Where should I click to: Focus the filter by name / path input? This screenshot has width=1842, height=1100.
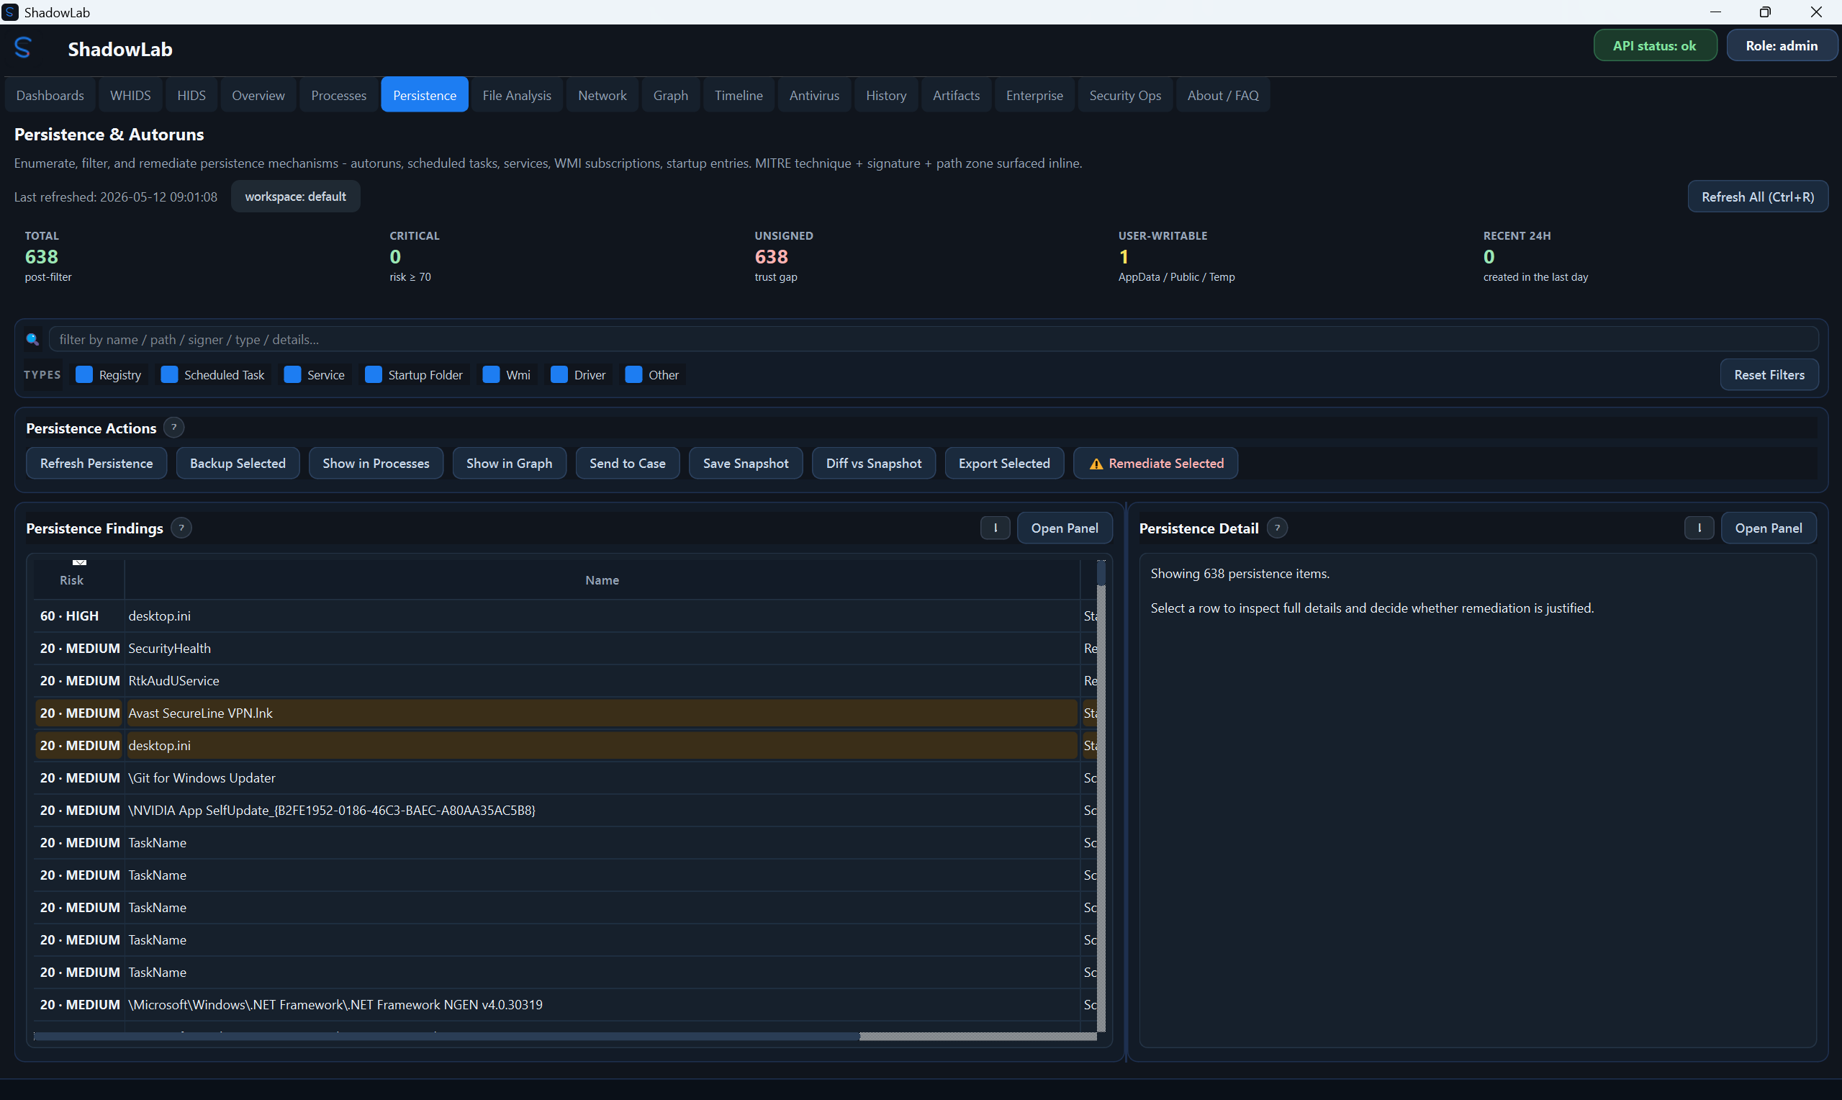point(933,340)
